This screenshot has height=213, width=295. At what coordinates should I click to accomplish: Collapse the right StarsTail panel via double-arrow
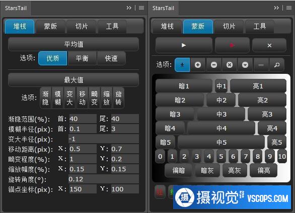pyautogui.click(x=276, y=8)
